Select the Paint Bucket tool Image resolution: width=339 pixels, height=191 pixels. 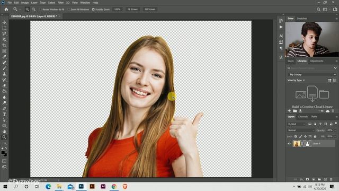(4, 91)
